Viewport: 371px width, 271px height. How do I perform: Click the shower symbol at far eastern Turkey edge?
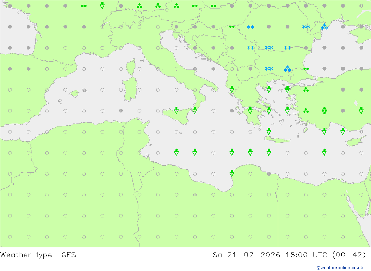(x=361, y=110)
